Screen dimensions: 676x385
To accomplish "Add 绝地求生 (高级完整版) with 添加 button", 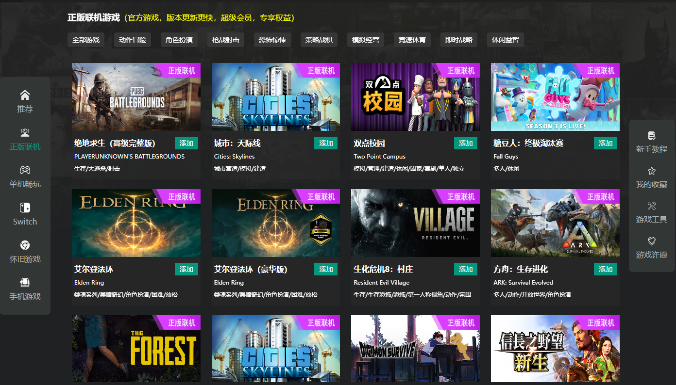I will (x=186, y=143).
